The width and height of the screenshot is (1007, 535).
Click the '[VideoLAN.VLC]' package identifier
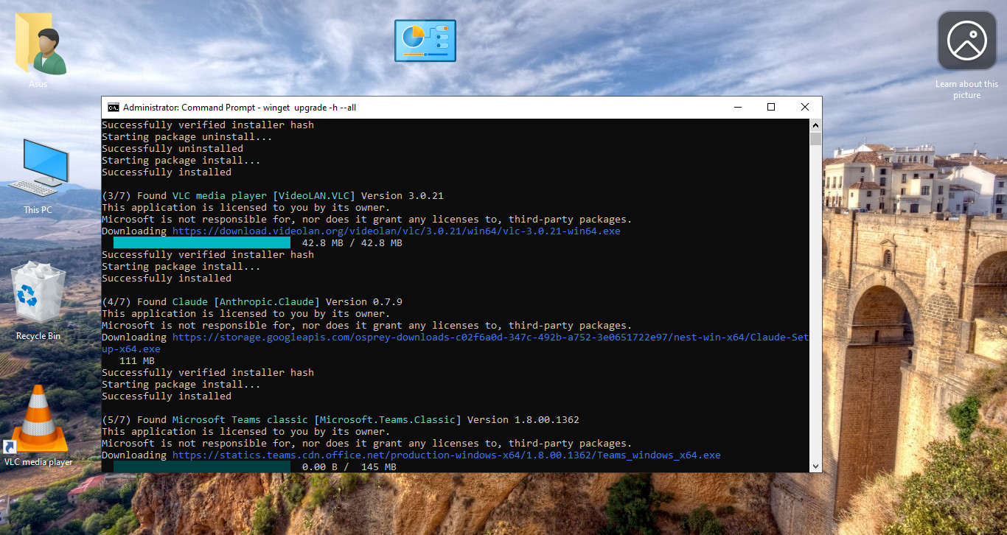click(314, 195)
